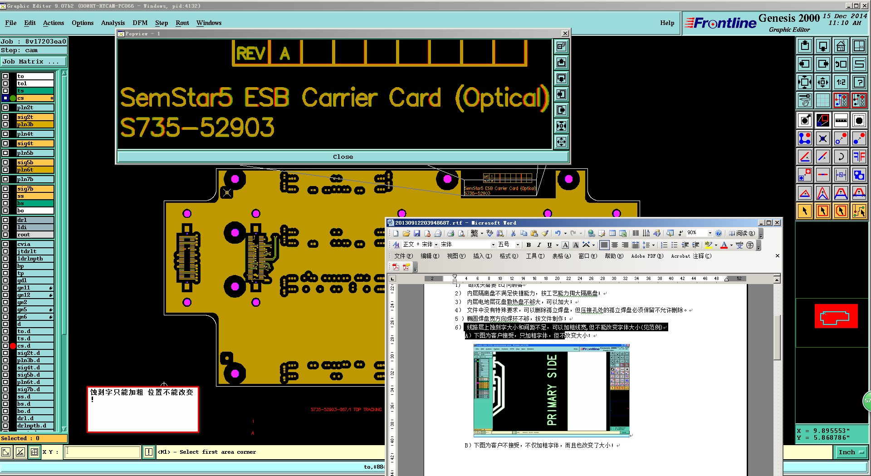
Task: Toggle the checkbox for layer sig2t
Action: click(x=5, y=117)
